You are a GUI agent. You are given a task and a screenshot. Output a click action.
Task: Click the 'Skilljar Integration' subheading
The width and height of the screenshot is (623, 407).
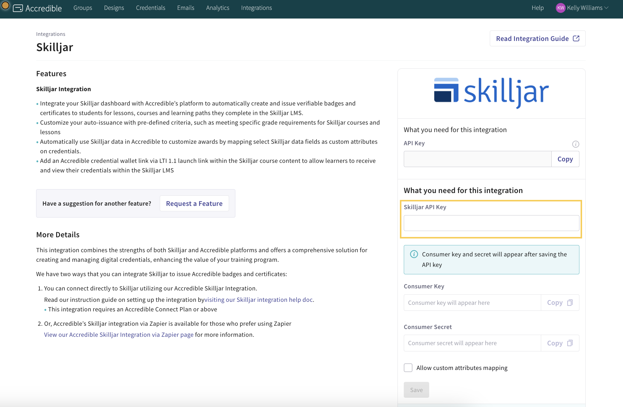click(x=63, y=89)
